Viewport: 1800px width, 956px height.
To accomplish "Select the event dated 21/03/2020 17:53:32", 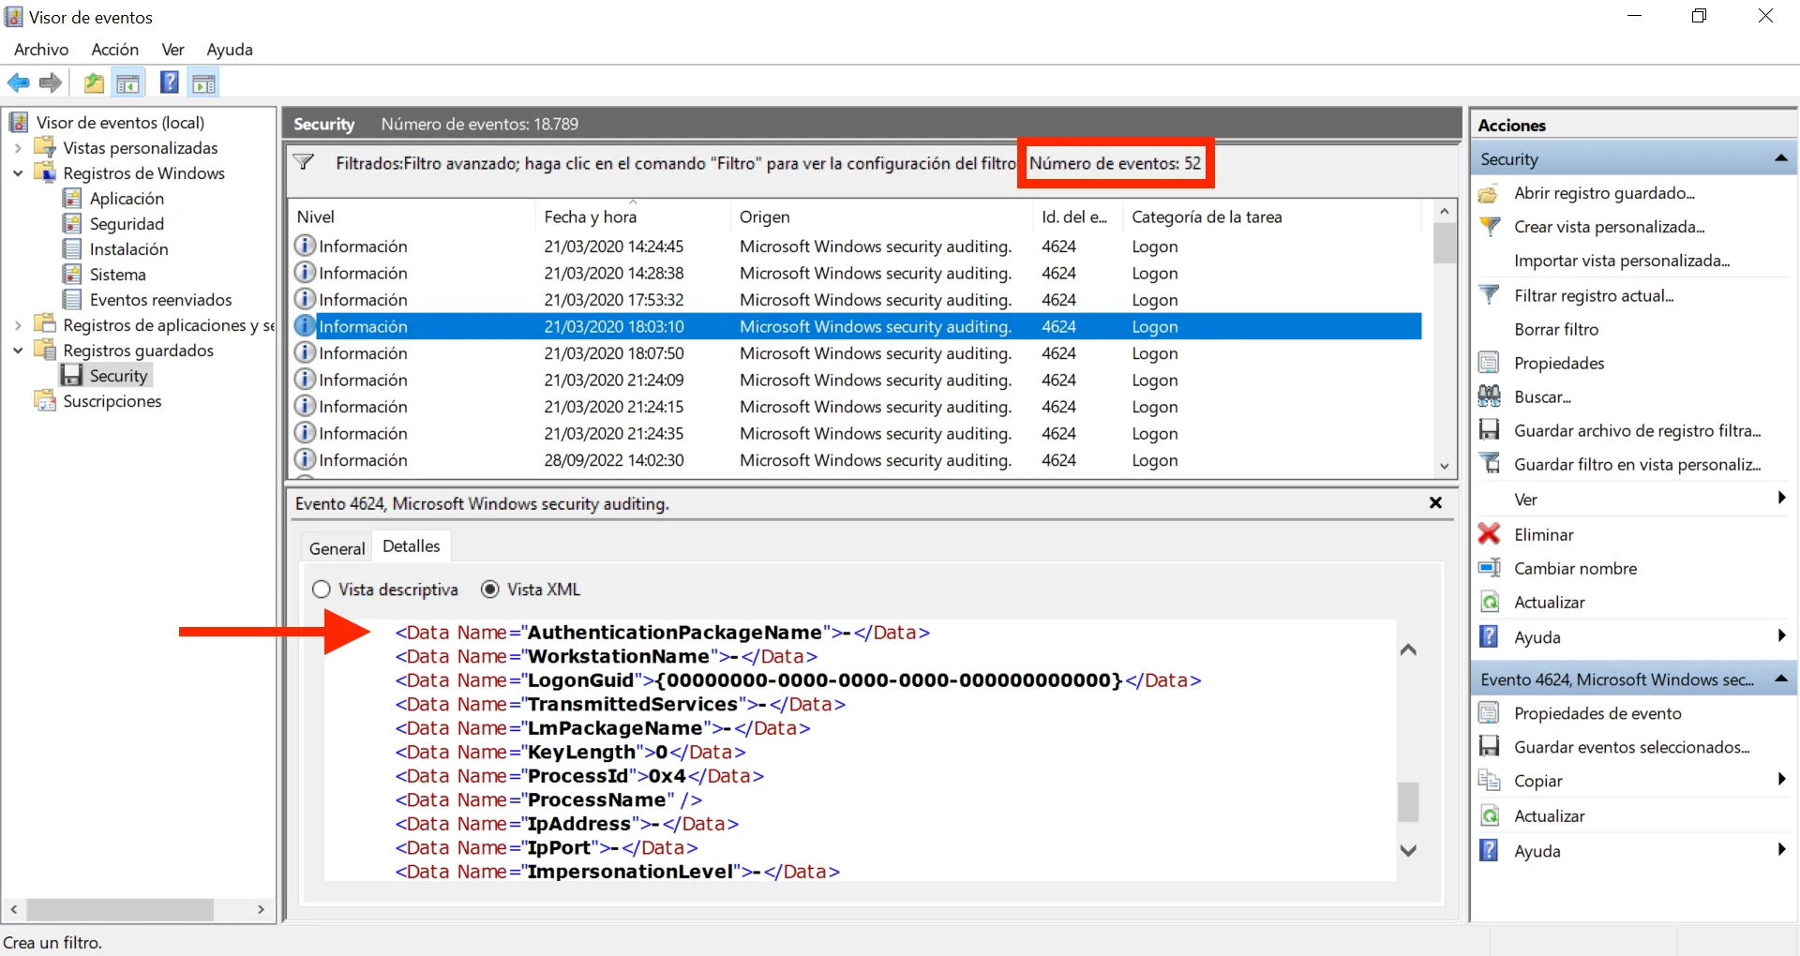I will click(x=856, y=300).
